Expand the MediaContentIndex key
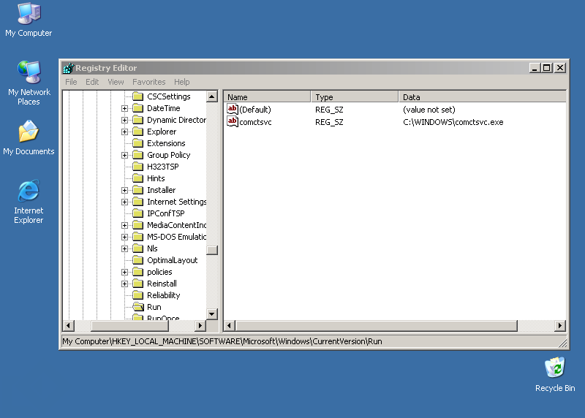585x418 pixels. tap(124, 225)
